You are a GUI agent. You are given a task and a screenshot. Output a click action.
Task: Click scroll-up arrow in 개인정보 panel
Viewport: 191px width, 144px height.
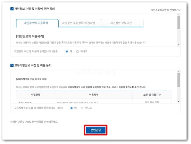tap(179, 15)
